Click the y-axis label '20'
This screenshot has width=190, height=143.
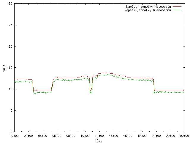pyautogui.click(x=11, y=46)
